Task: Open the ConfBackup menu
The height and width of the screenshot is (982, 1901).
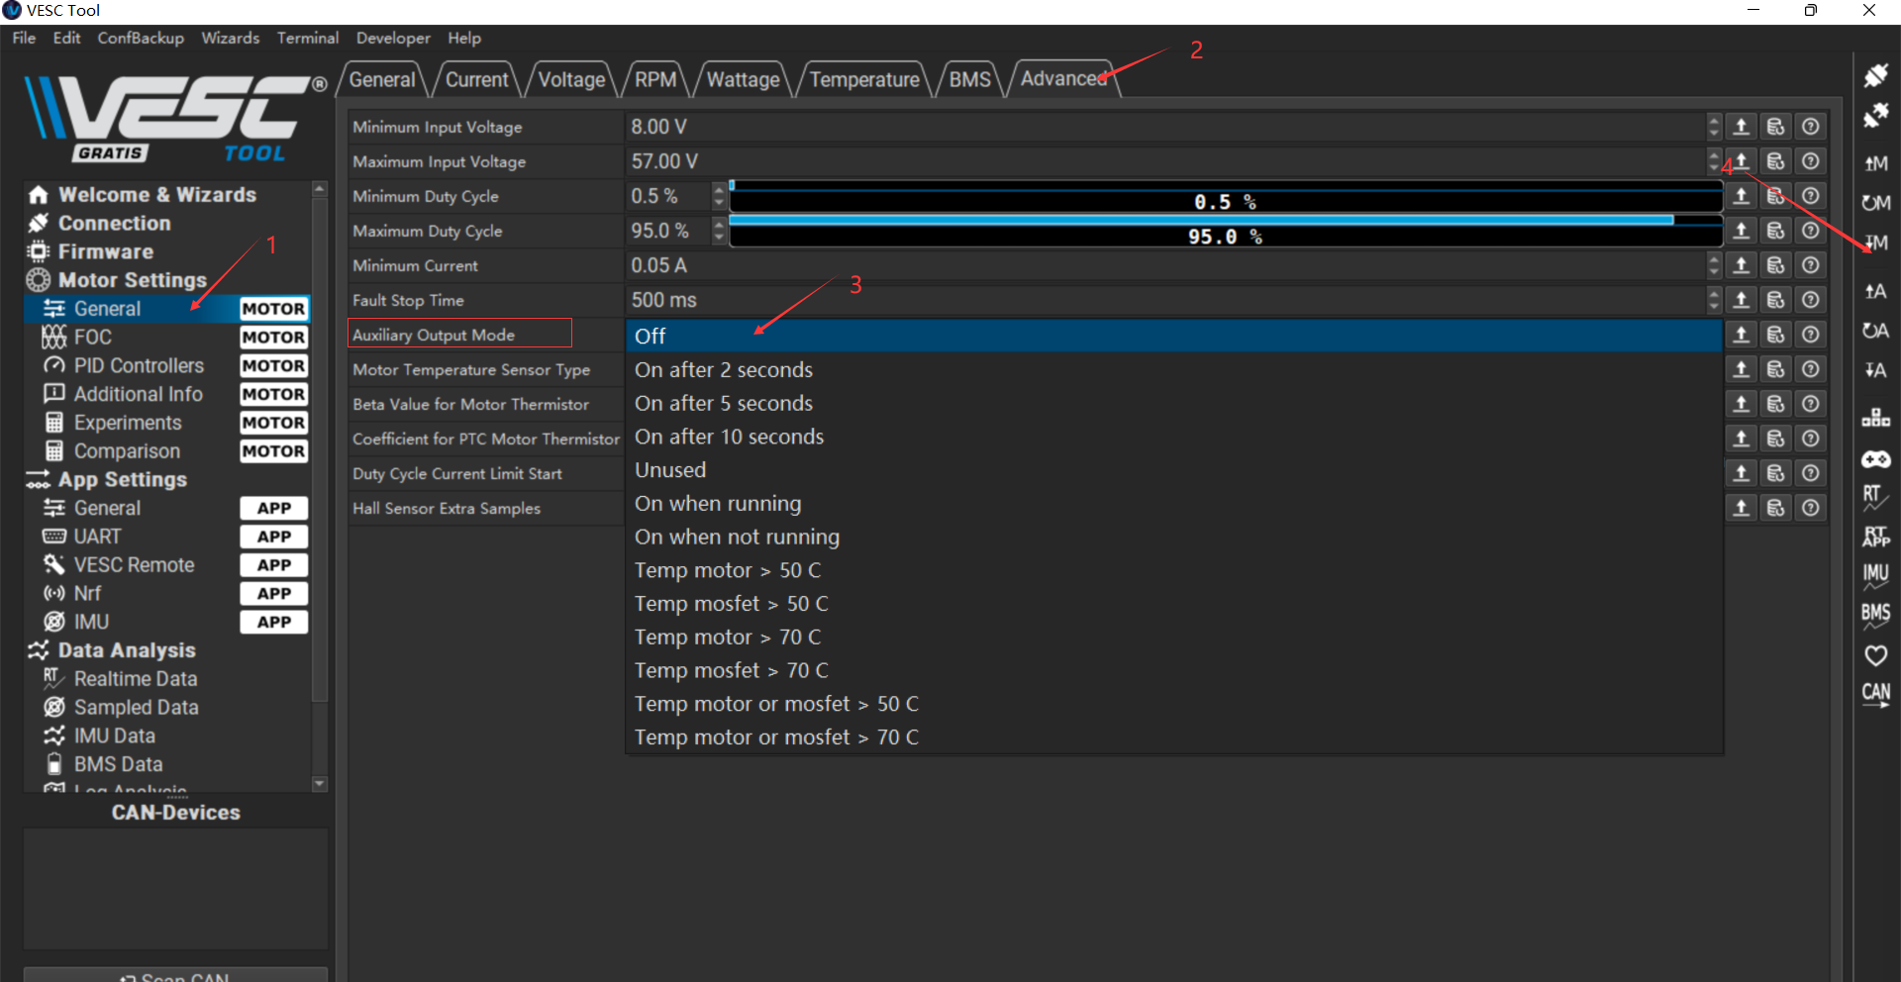Action: pyautogui.click(x=141, y=38)
